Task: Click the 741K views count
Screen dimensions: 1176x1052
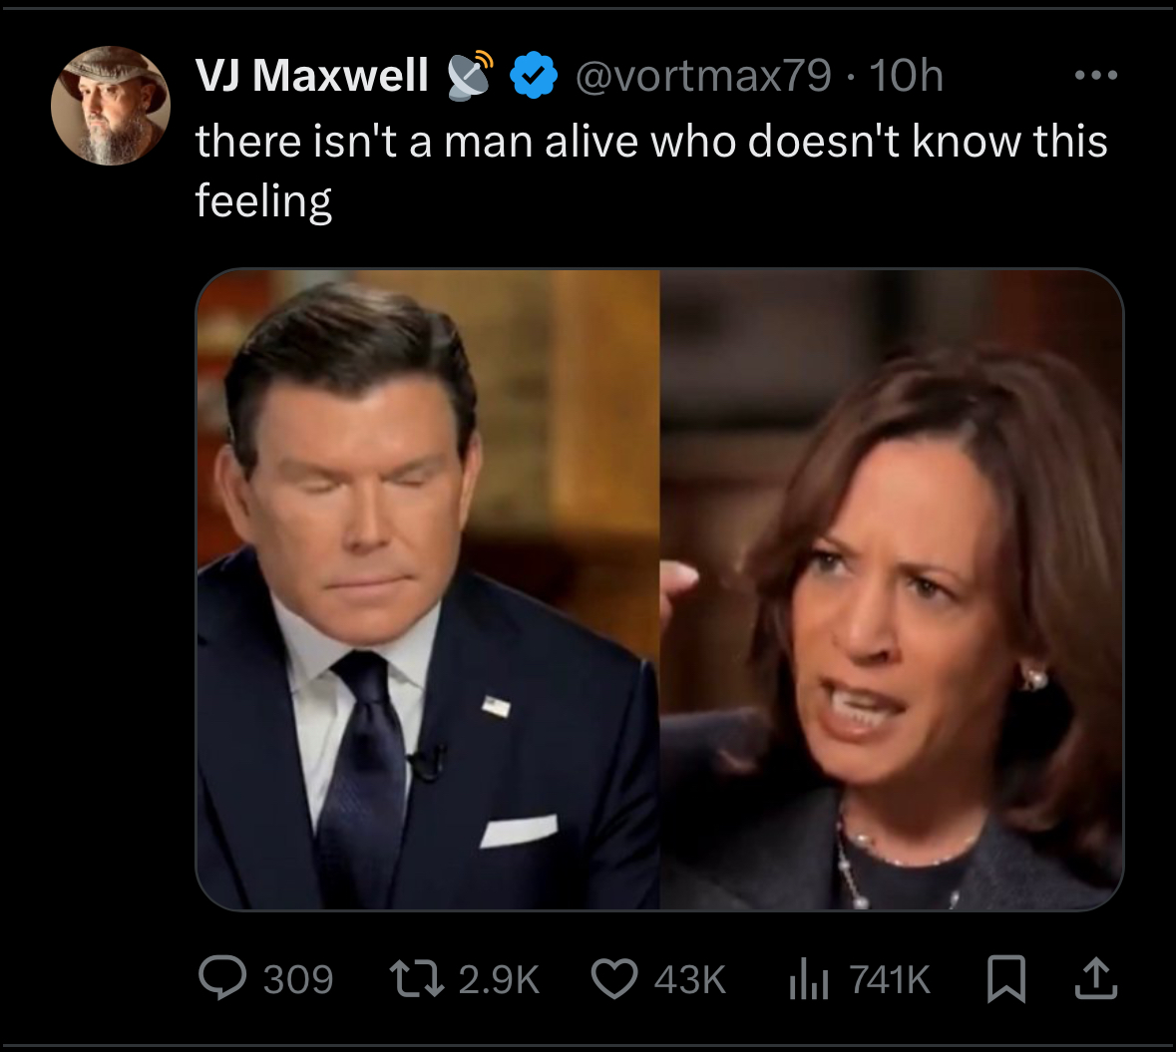Action: (890, 979)
